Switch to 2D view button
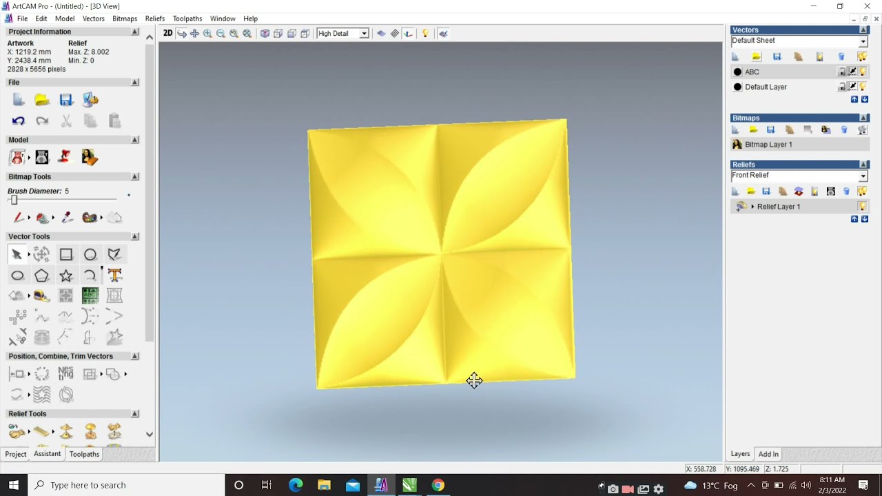Viewport: 882px width, 496px height. coord(167,33)
